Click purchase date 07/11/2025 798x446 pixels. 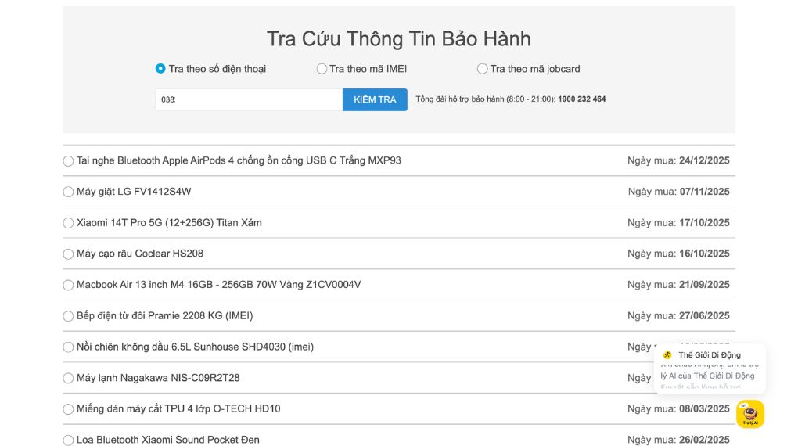[704, 192]
